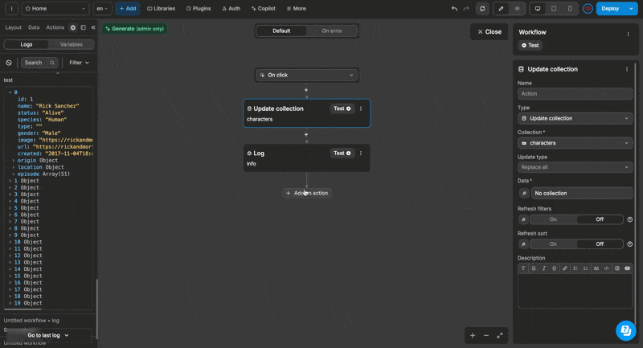
Task: Open Update collection panel three-dot menu
Action: 627,69
